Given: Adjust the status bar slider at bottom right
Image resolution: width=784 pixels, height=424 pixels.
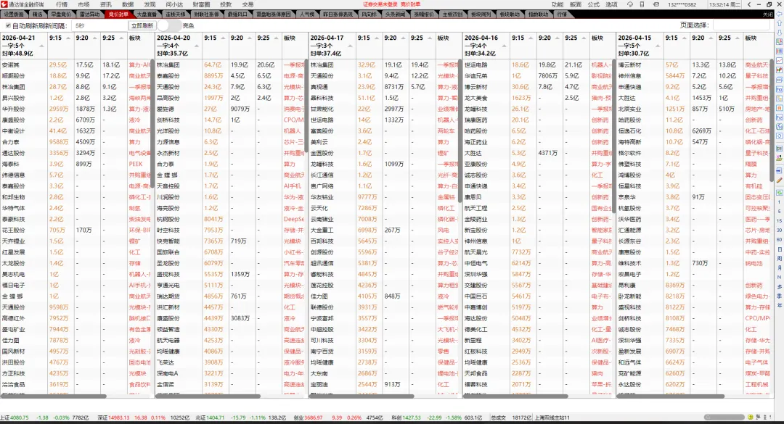Looking at the screenshot, I should coord(724,417).
